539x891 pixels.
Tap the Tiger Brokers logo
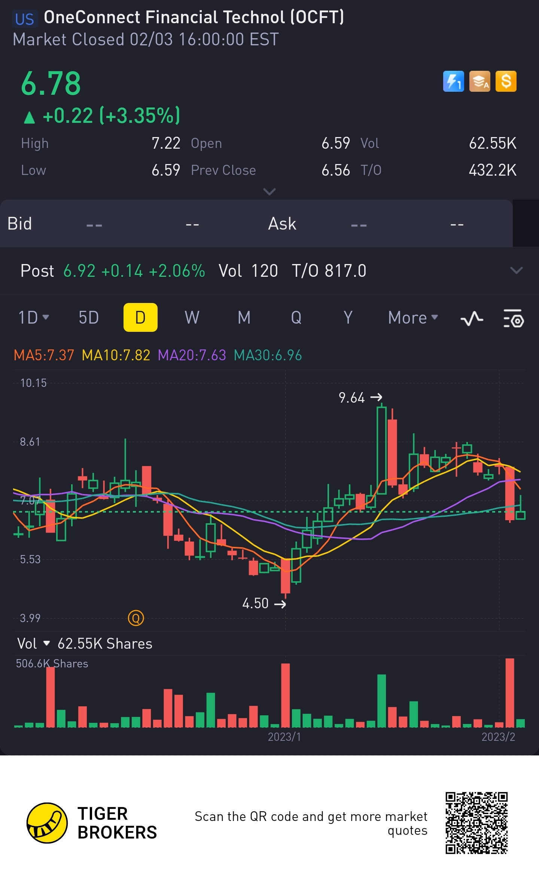click(47, 823)
